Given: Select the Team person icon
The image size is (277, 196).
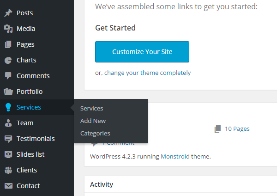Looking at the screenshot, I should point(8,123).
